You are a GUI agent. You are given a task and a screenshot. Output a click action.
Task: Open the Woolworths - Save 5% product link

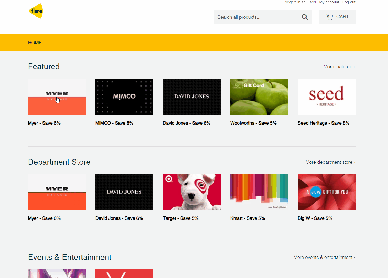(x=253, y=123)
